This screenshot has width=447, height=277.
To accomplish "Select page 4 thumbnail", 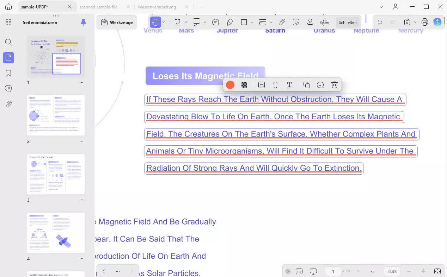I will (56, 233).
